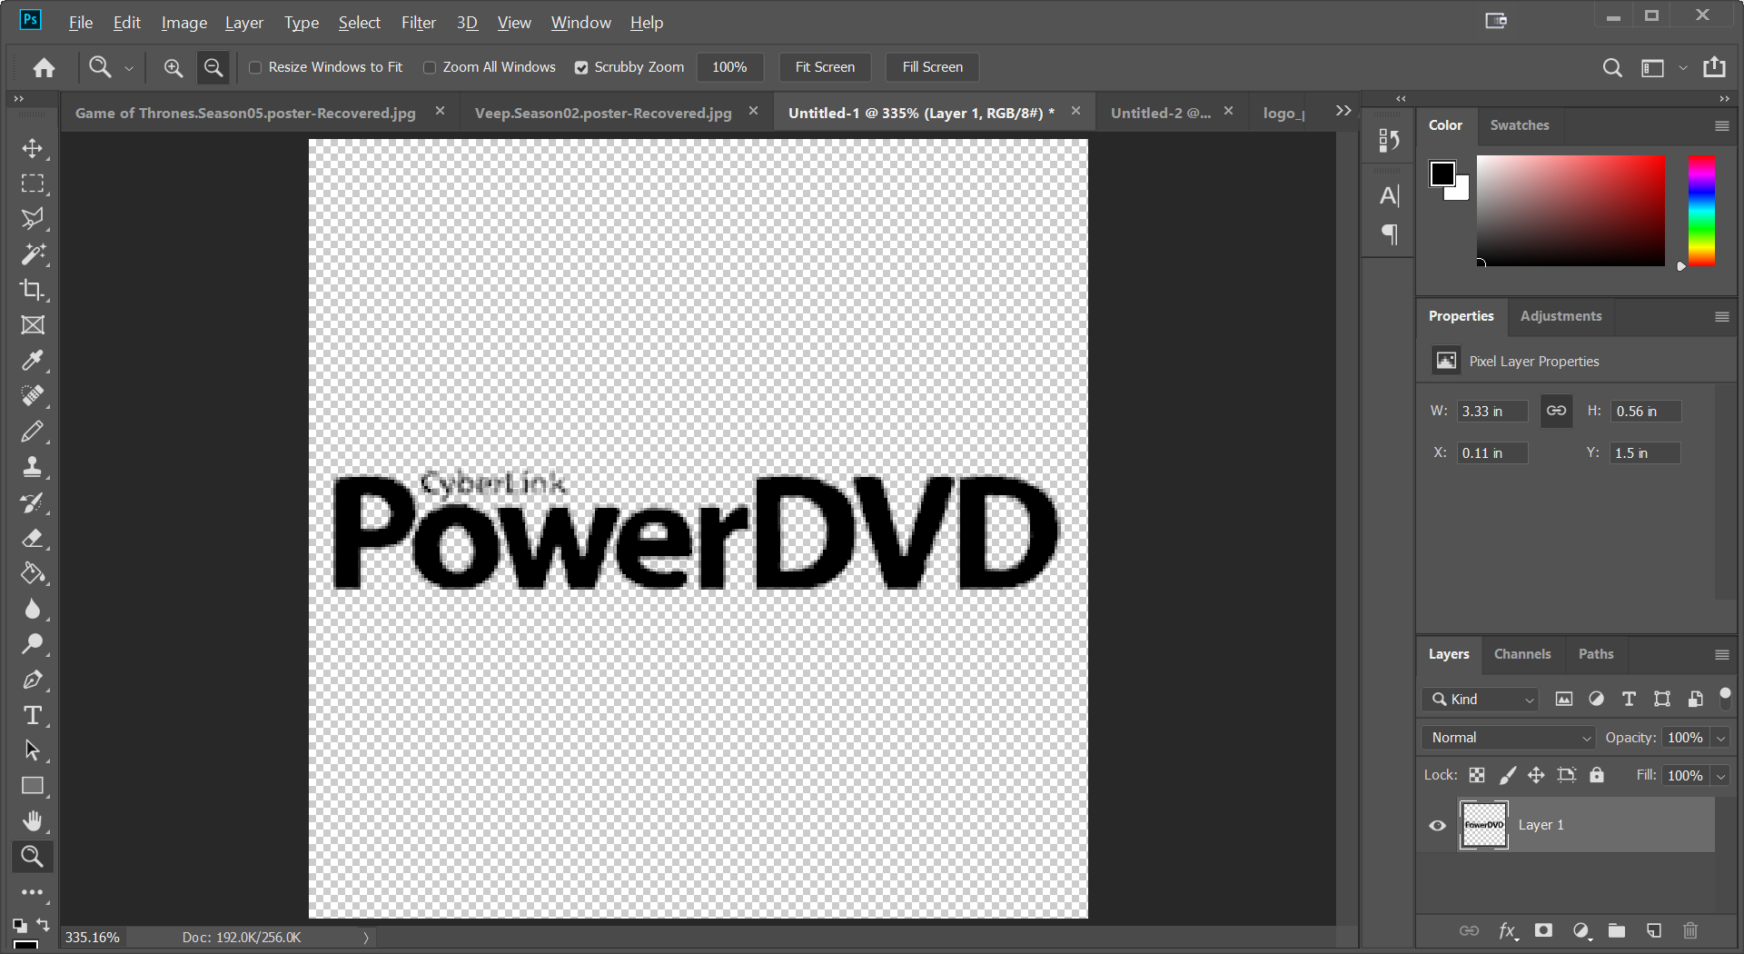
Task: Open the layer Kind filter dropdown
Action: click(x=1481, y=699)
